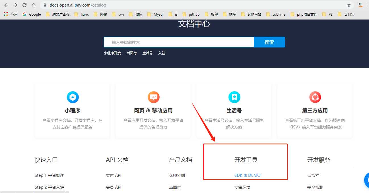
Task: Go forward using the browser forward arrow
Action: click(15, 5)
